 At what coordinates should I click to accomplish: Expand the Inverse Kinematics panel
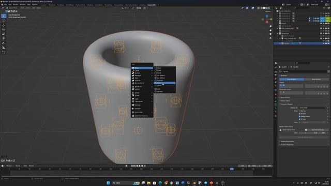pyautogui.click(x=287, y=142)
